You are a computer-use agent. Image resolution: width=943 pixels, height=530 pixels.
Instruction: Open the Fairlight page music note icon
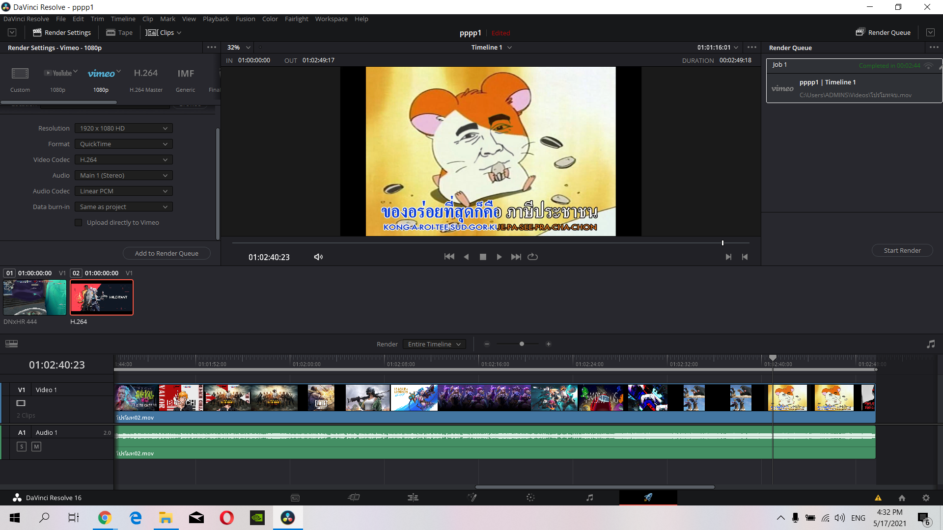click(589, 498)
